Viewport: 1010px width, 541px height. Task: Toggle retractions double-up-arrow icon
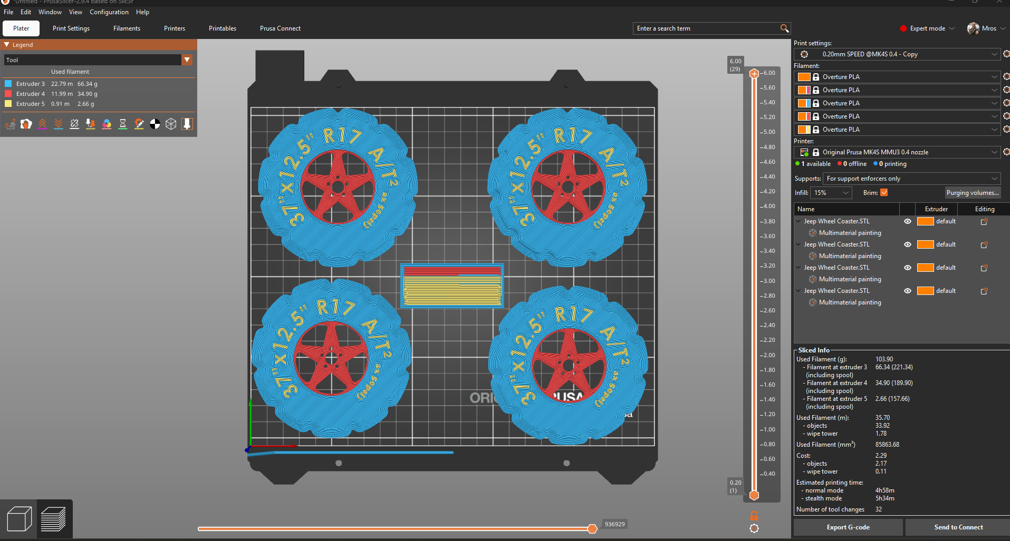42,124
